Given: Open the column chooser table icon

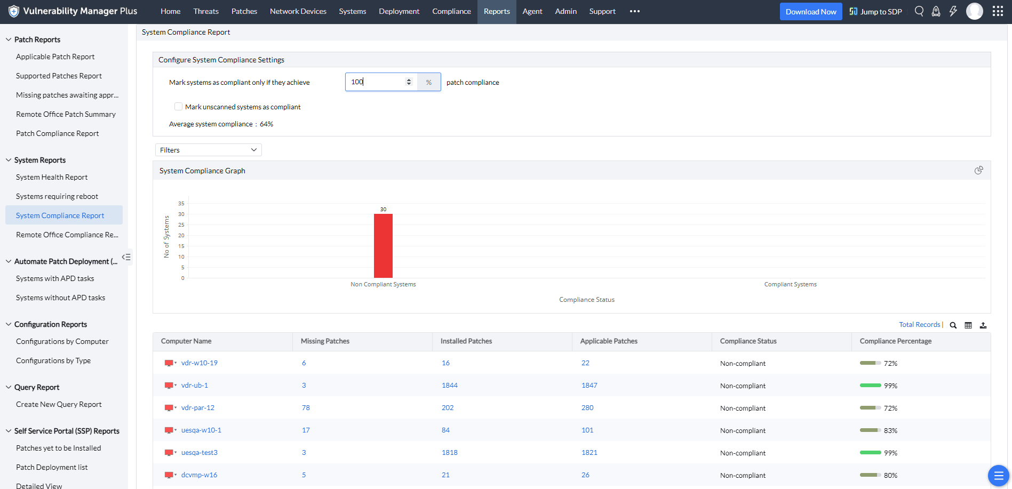Looking at the screenshot, I should (x=968, y=325).
